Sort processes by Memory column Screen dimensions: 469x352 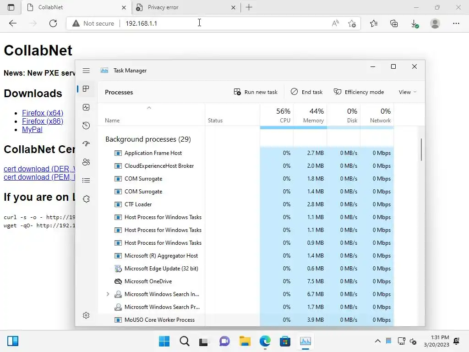click(x=310, y=115)
